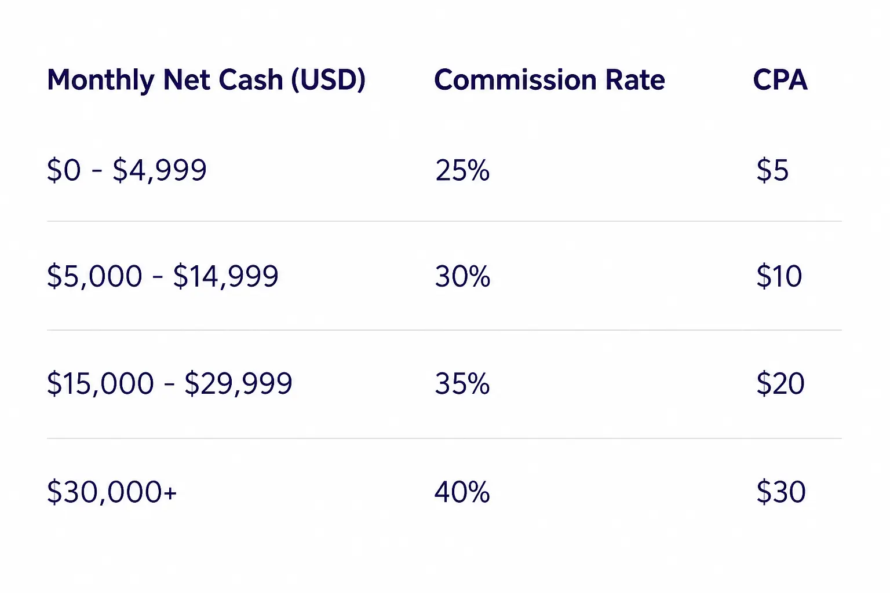The width and height of the screenshot is (890, 593).
Task: Click the $4,999 upper limit amount
Action: coord(160,170)
